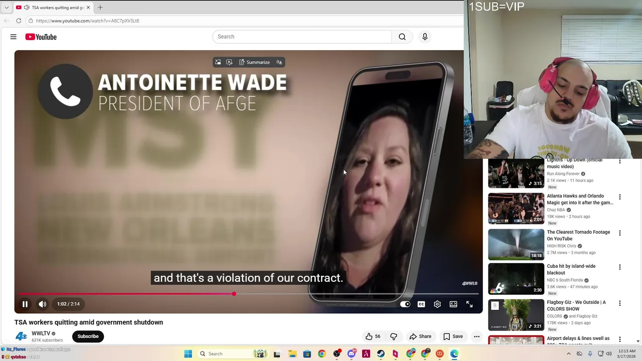Open The Clearest Tornado Footage thumbnail
Viewport: 642px width, 361px height.
pos(516,244)
